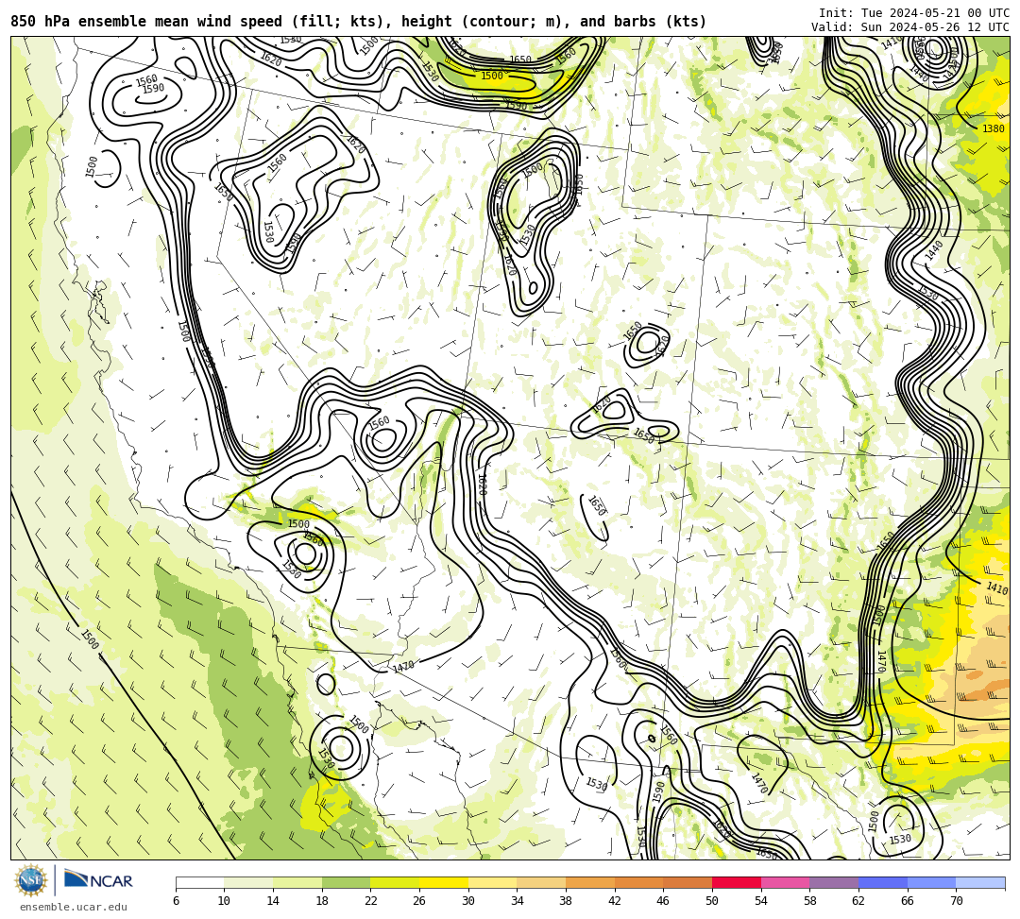
Task: Click the colorbar tick label '30'
Action: coord(468,901)
